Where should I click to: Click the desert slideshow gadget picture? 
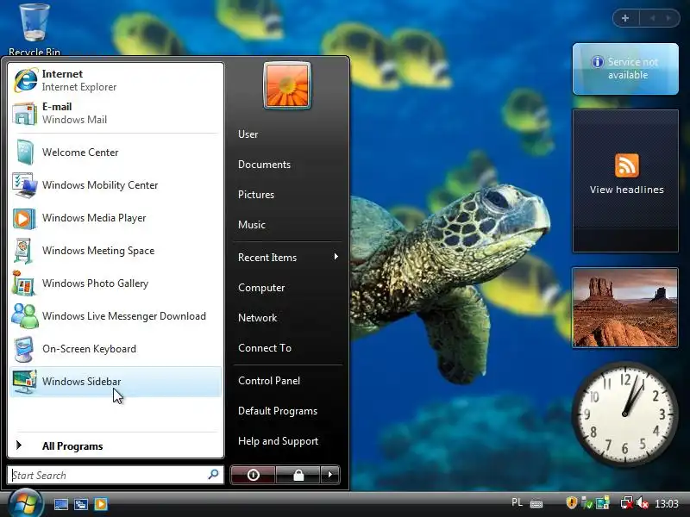[624, 308]
